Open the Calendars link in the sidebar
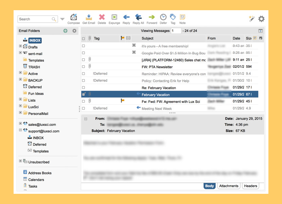This screenshot has height=204, width=282. click(x=36, y=180)
